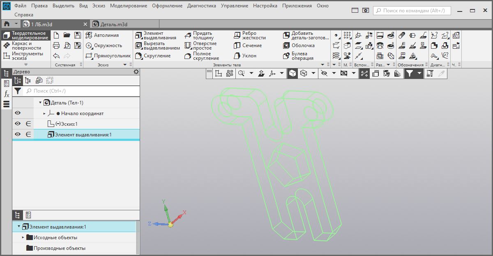Toggle visibility of Элемент выдавливания:1
The height and width of the screenshot is (256, 493).
point(18,134)
